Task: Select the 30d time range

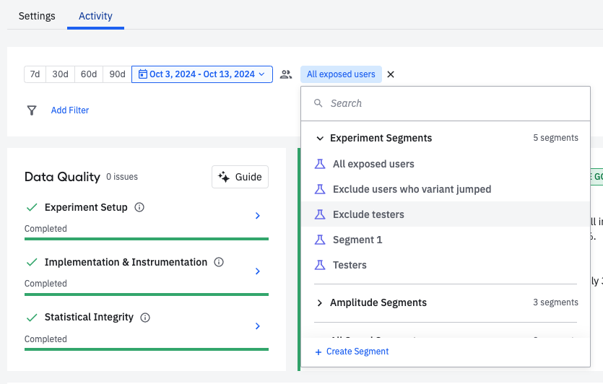Action: pos(60,74)
